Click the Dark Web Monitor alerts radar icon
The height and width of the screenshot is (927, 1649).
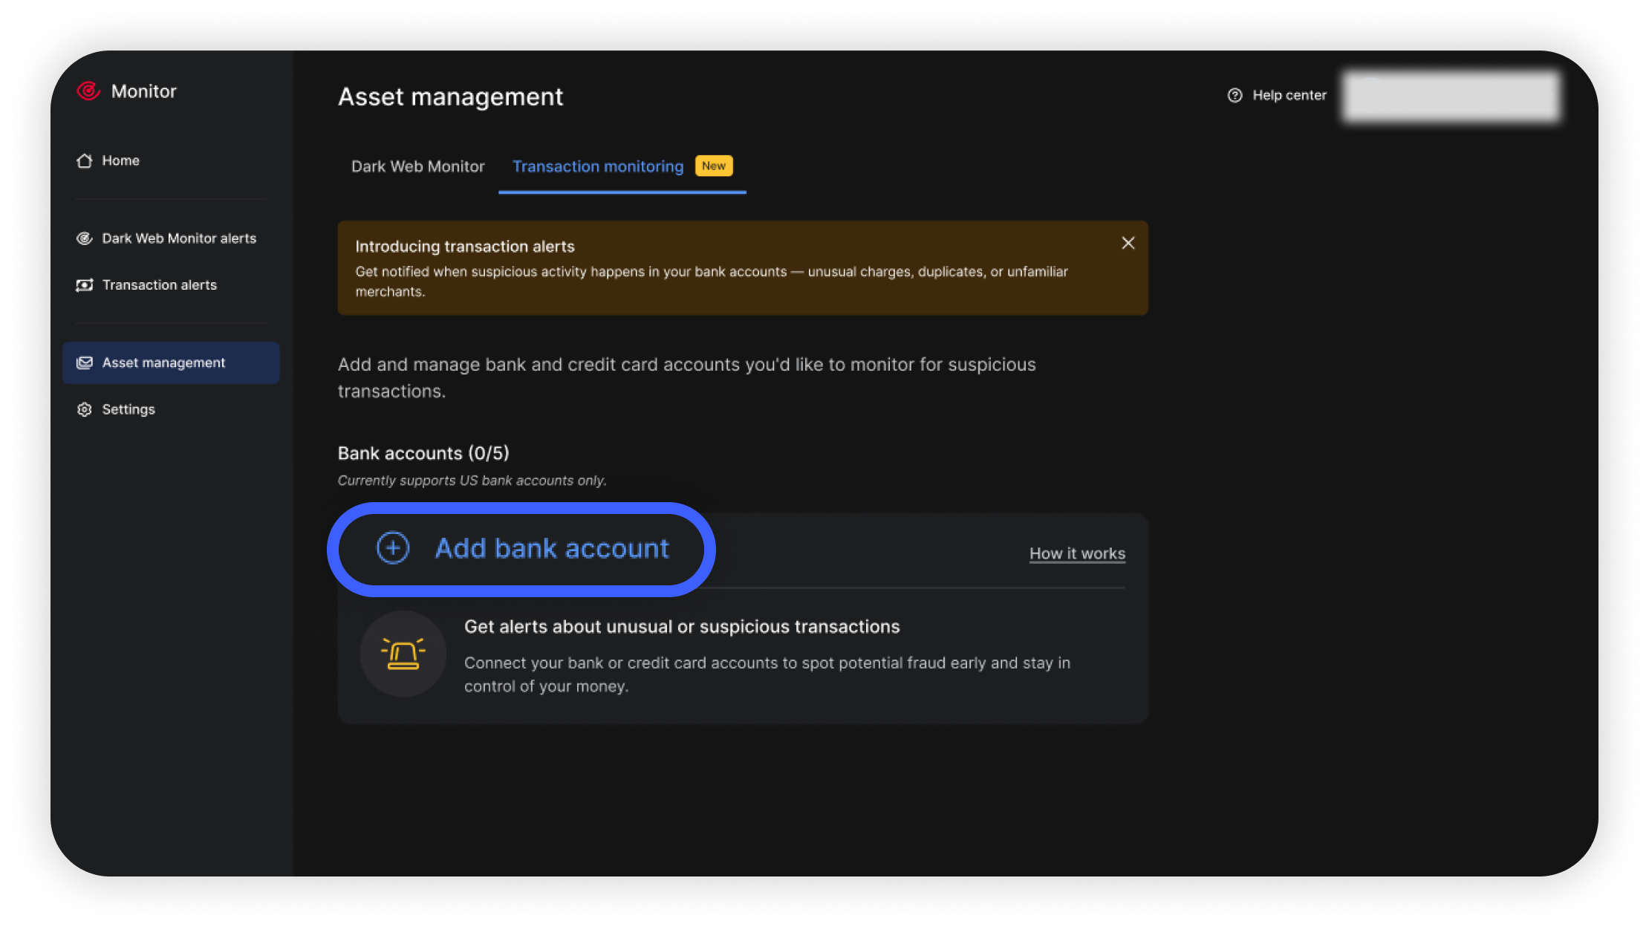[85, 238]
